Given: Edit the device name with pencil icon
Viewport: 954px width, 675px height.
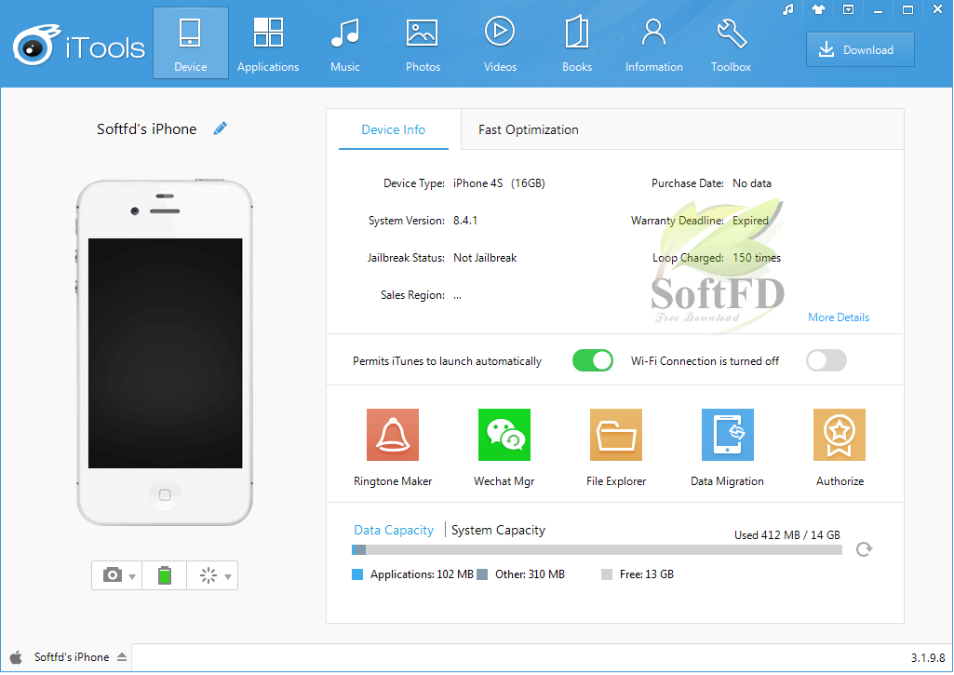Looking at the screenshot, I should pos(221,128).
